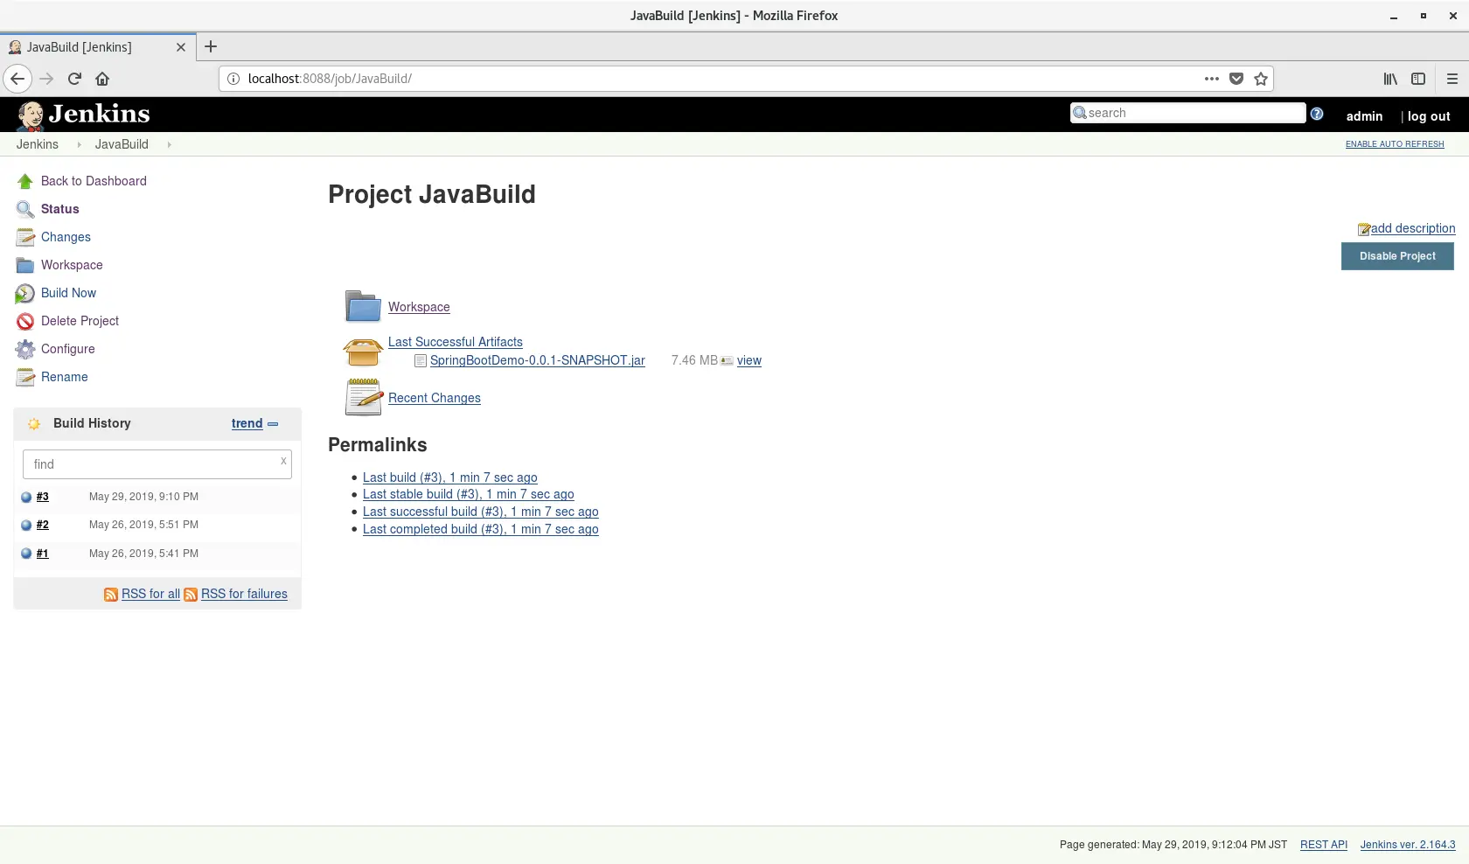
Task: Click the large Workspace folder icon in the main panel
Action: click(x=363, y=306)
